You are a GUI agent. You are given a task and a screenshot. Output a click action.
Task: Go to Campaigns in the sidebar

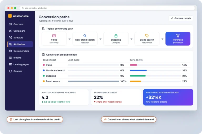point(20,31)
